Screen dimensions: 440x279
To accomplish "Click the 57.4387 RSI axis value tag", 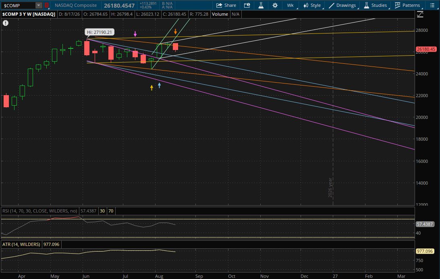I will tap(425, 224).
